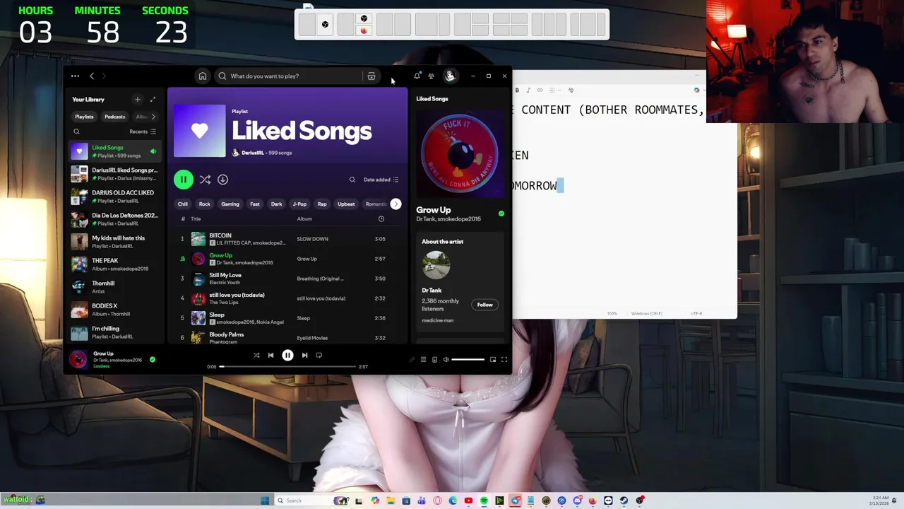The height and width of the screenshot is (509, 904).
Task: Open Grow Up album cover artwork
Action: (x=460, y=153)
